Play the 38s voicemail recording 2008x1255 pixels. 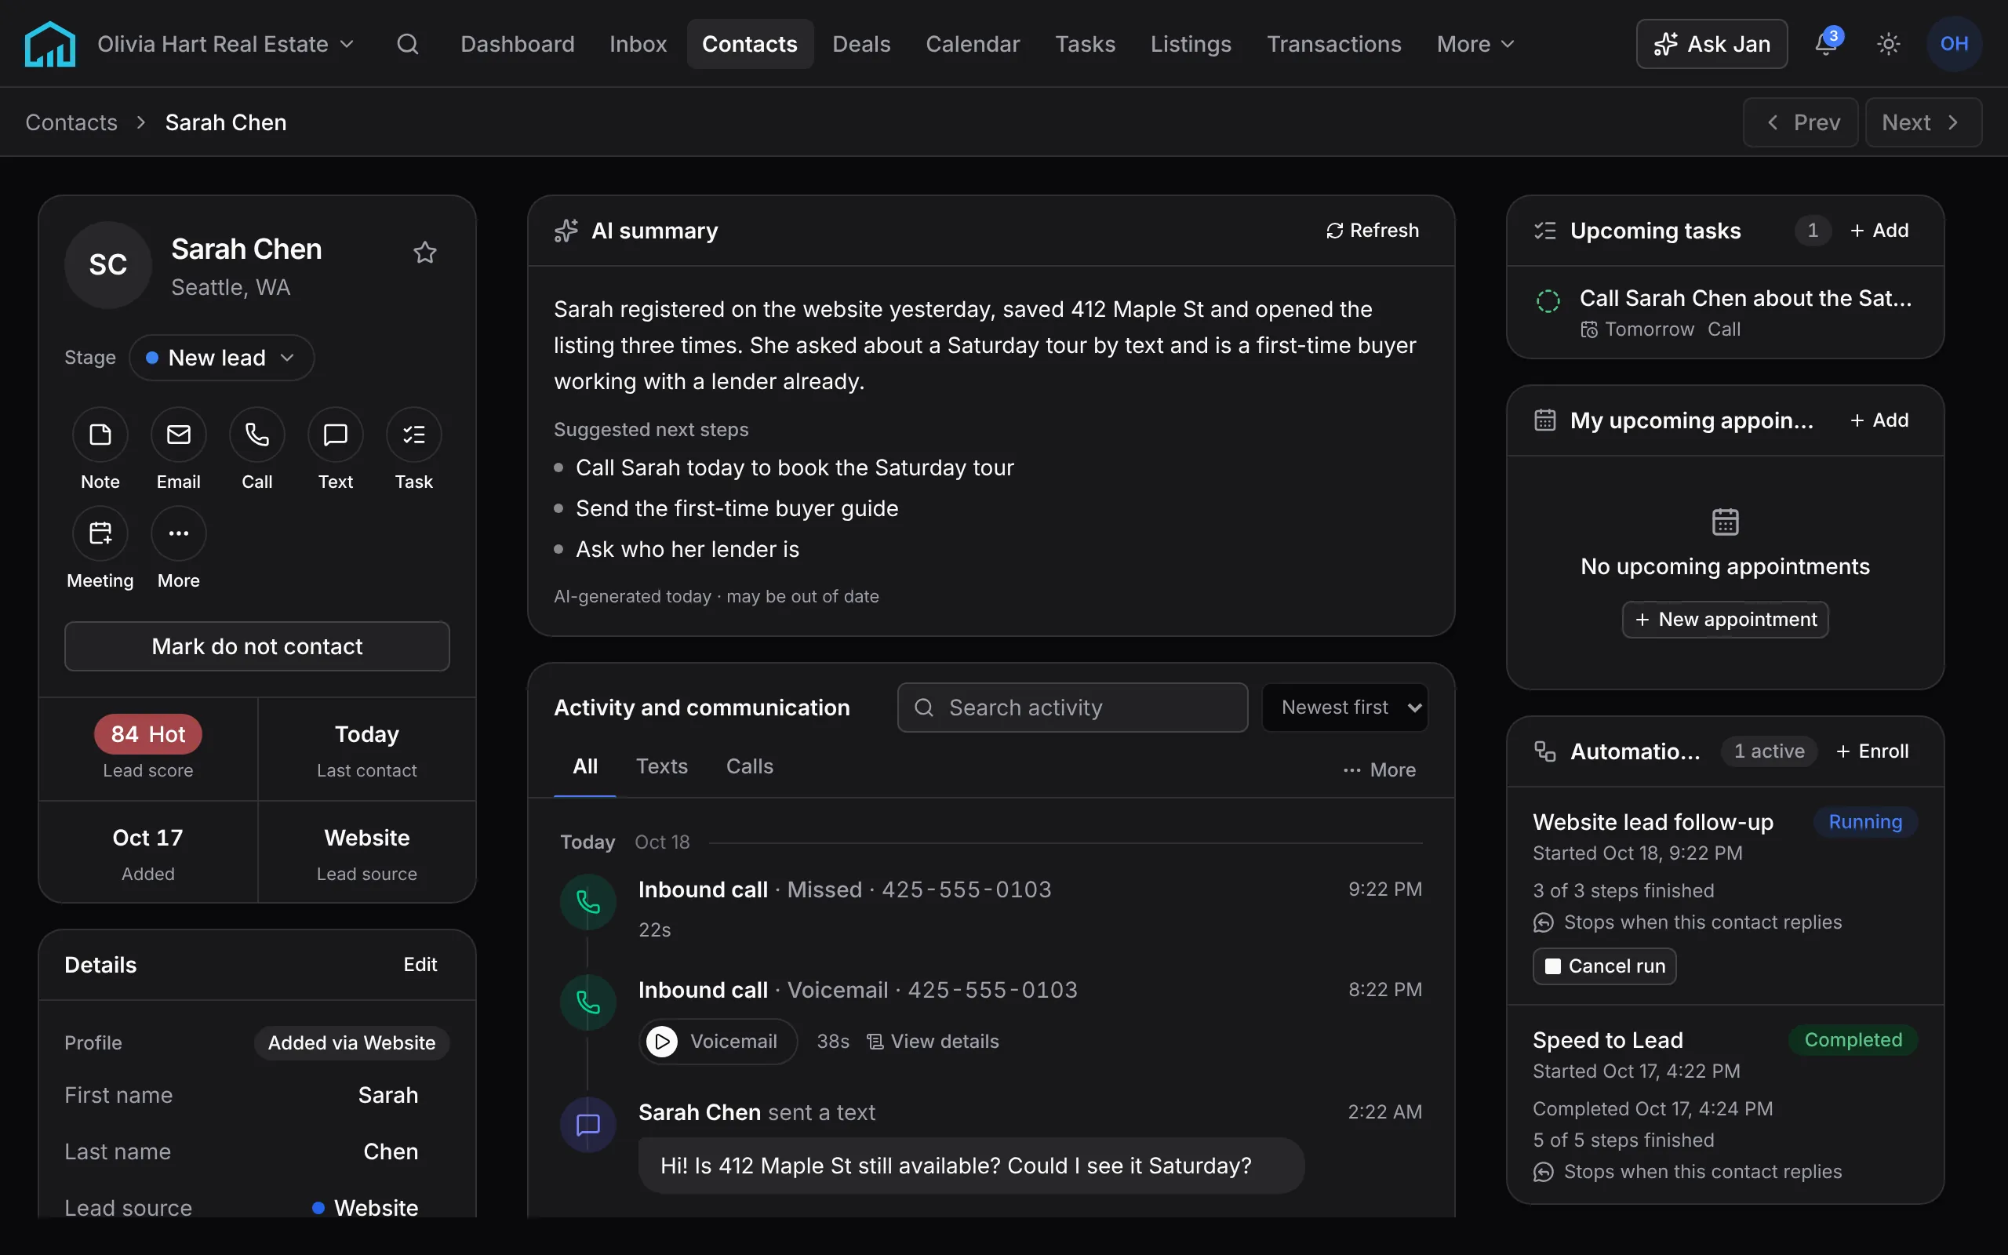point(661,1042)
